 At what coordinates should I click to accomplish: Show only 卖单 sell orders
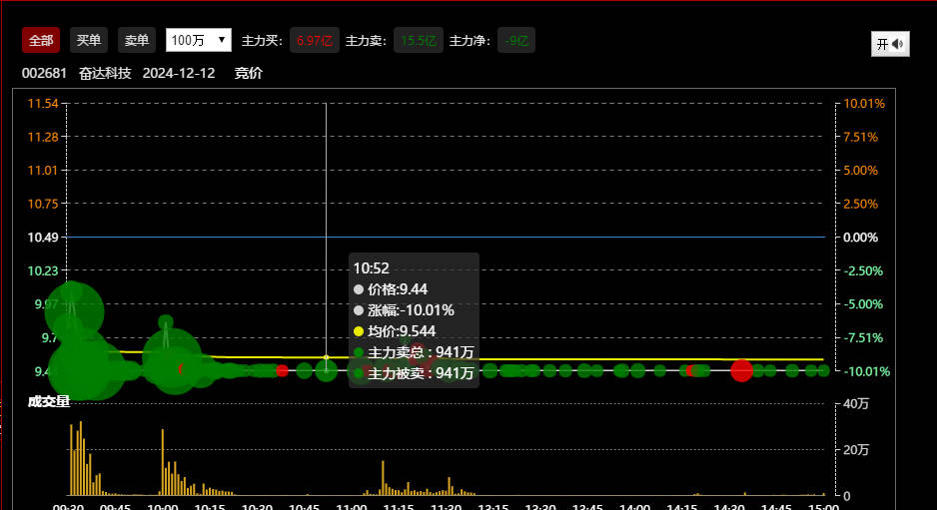click(136, 40)
